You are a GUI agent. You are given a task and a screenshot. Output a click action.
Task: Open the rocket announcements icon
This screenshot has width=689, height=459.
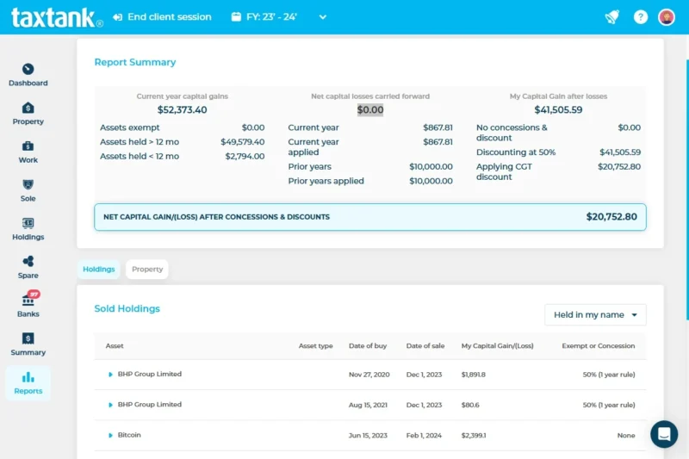tap(612, 17)
